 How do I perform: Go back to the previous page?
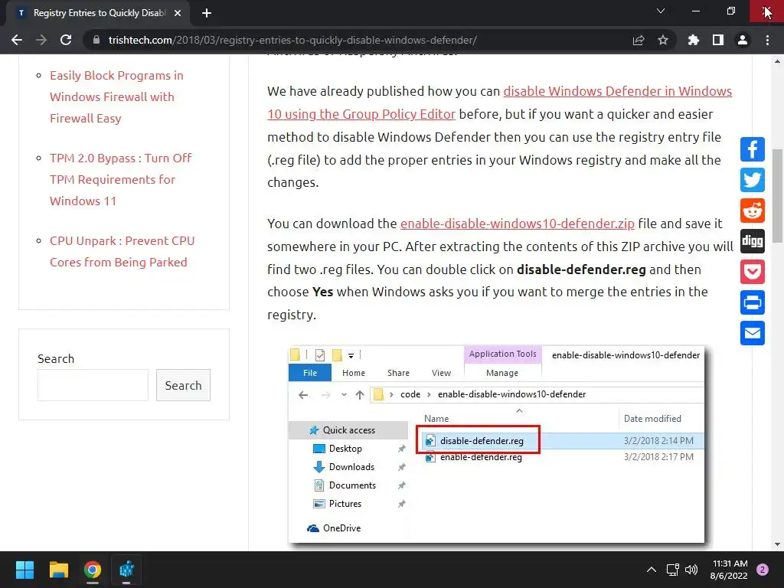pyautogui.click(x=17, y=40)
